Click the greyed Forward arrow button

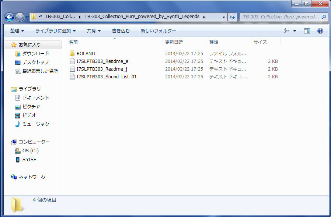(x=20, y=17)
